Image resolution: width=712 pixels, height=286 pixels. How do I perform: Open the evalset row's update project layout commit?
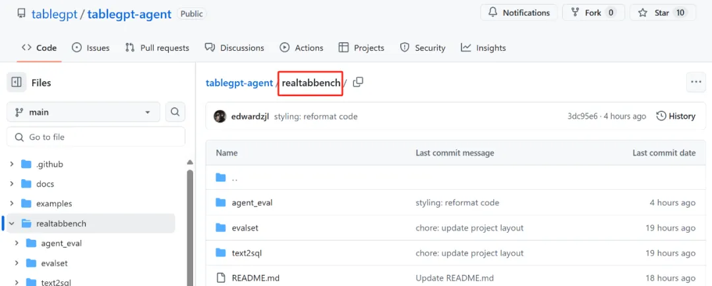(469, 228)
